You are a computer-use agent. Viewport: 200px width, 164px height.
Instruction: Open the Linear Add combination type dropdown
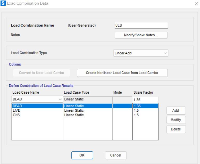point(141,53)
